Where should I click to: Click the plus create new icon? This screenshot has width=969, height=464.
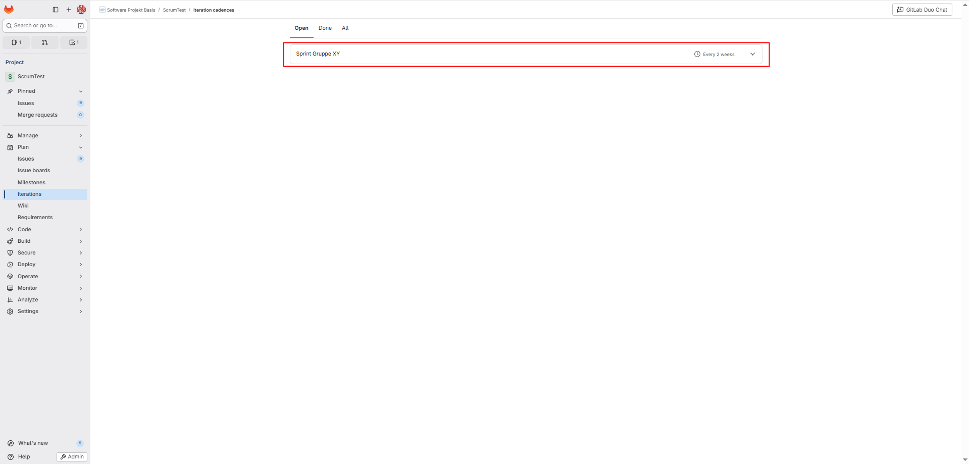click(x=69, y=10)
